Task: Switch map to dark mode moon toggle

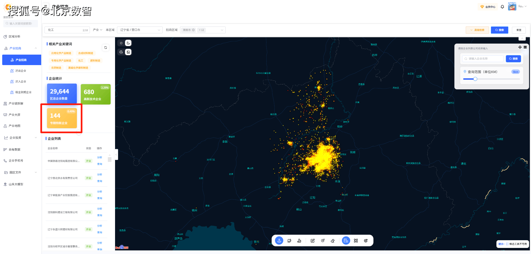Action: pos(128,43)
